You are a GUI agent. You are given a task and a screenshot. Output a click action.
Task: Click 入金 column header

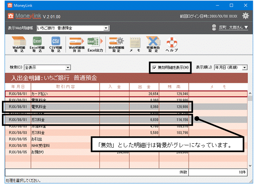click(114, 87)
